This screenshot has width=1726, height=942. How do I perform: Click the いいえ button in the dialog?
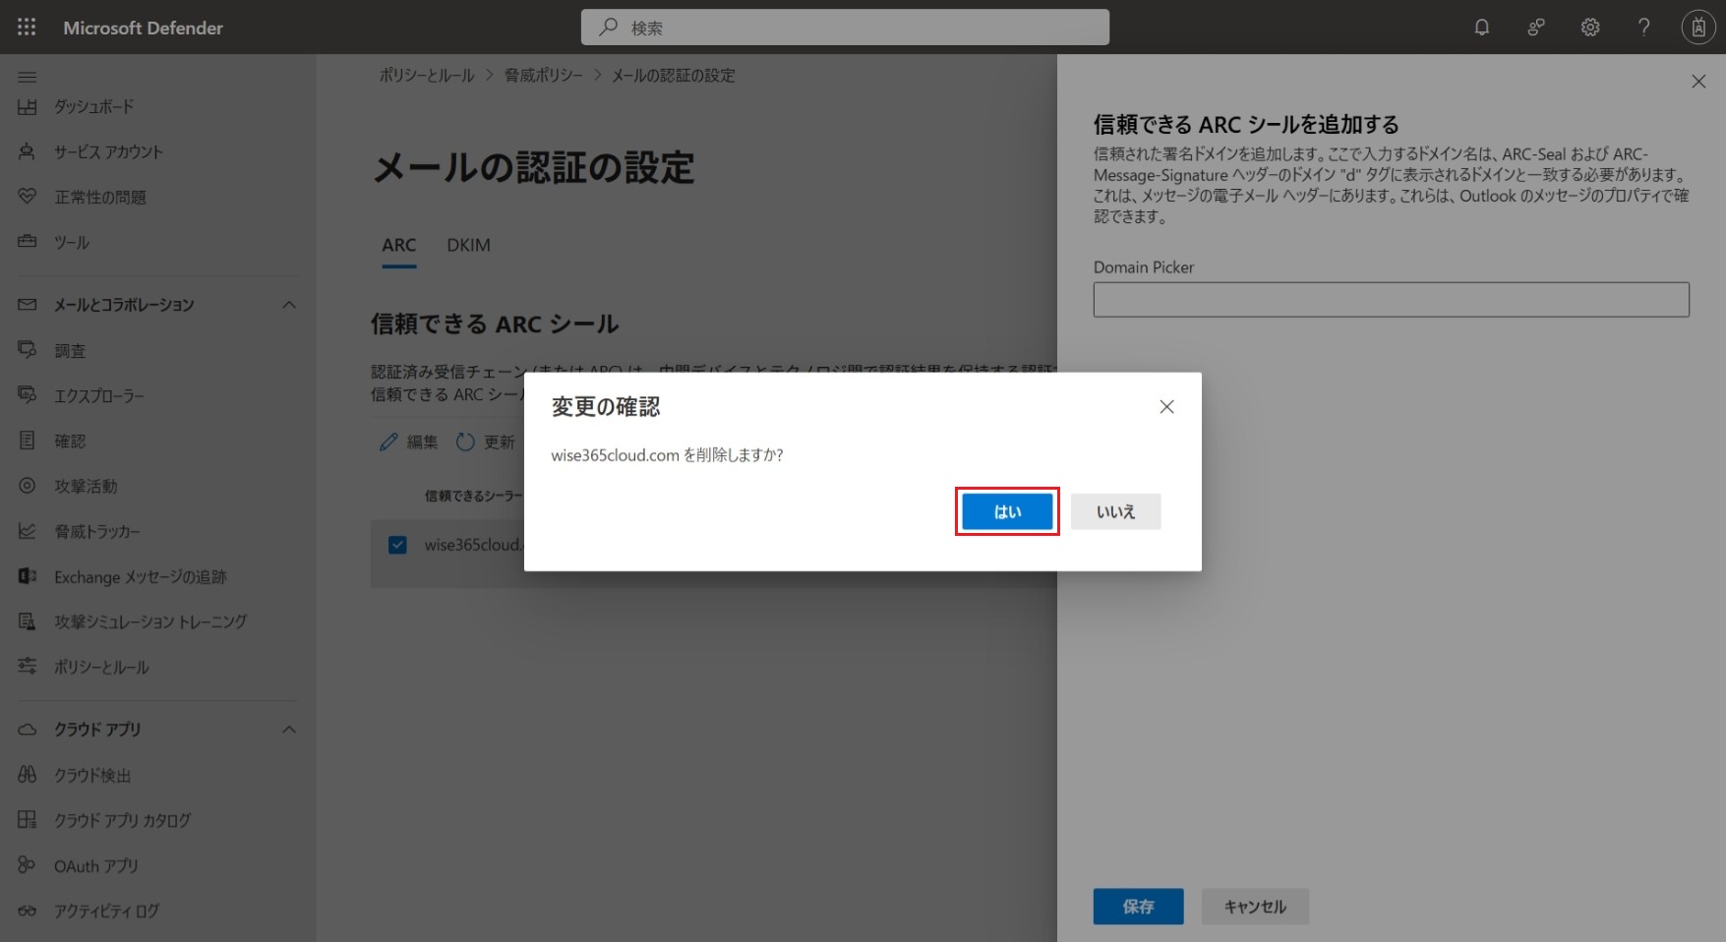[1115, 511]
